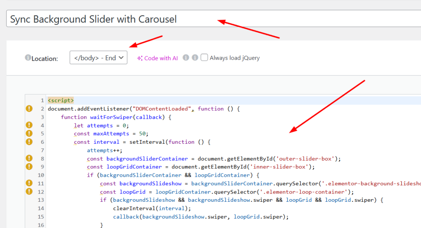The height and width of the screenshot is (228, 421).
Task: Click the info icon beside Location label
Action: point(28,58)
